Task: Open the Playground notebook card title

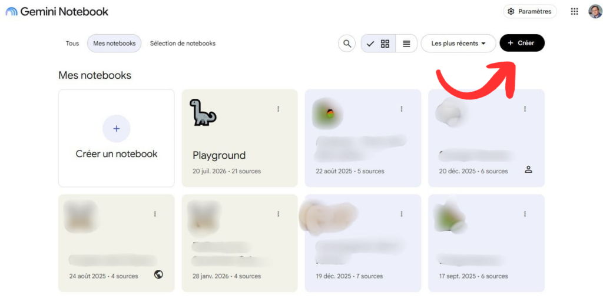Action: click(x=219, y=155)
